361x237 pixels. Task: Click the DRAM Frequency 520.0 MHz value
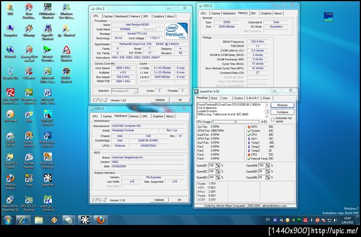(x=258, y=42)
